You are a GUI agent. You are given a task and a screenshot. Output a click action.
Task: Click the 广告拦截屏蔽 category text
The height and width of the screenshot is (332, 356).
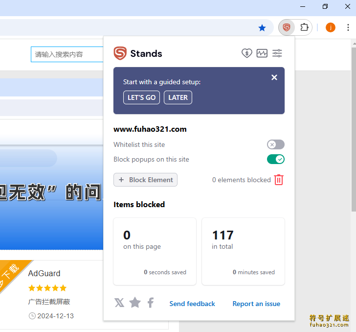[49, 302]
